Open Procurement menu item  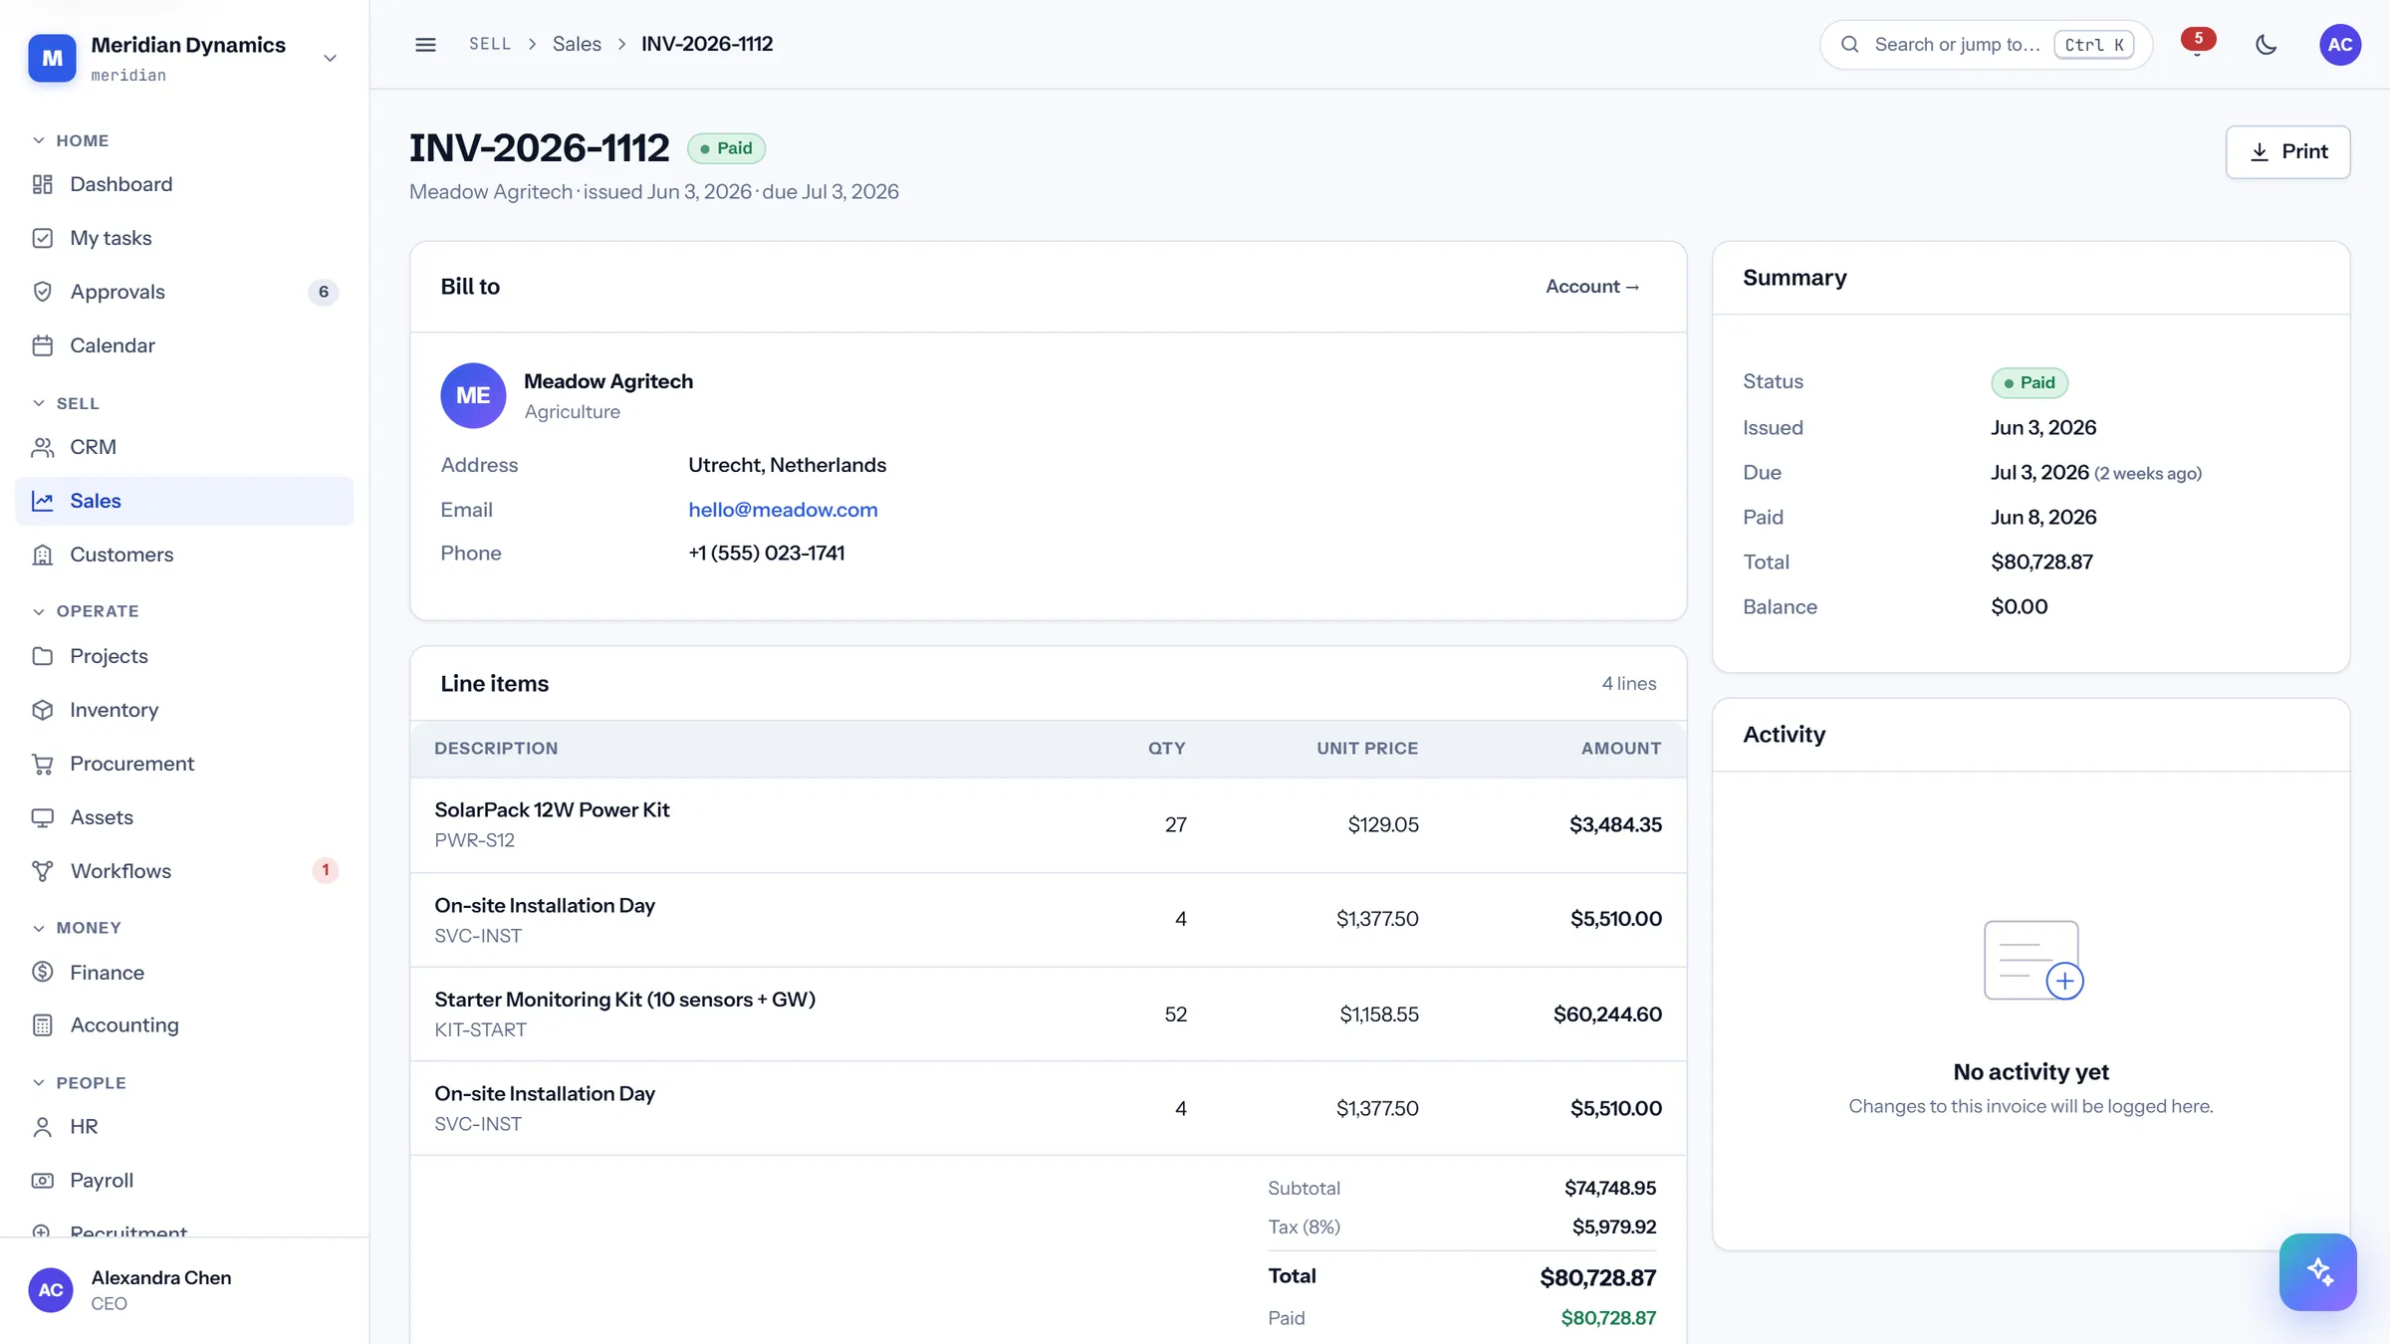(184, 764)
